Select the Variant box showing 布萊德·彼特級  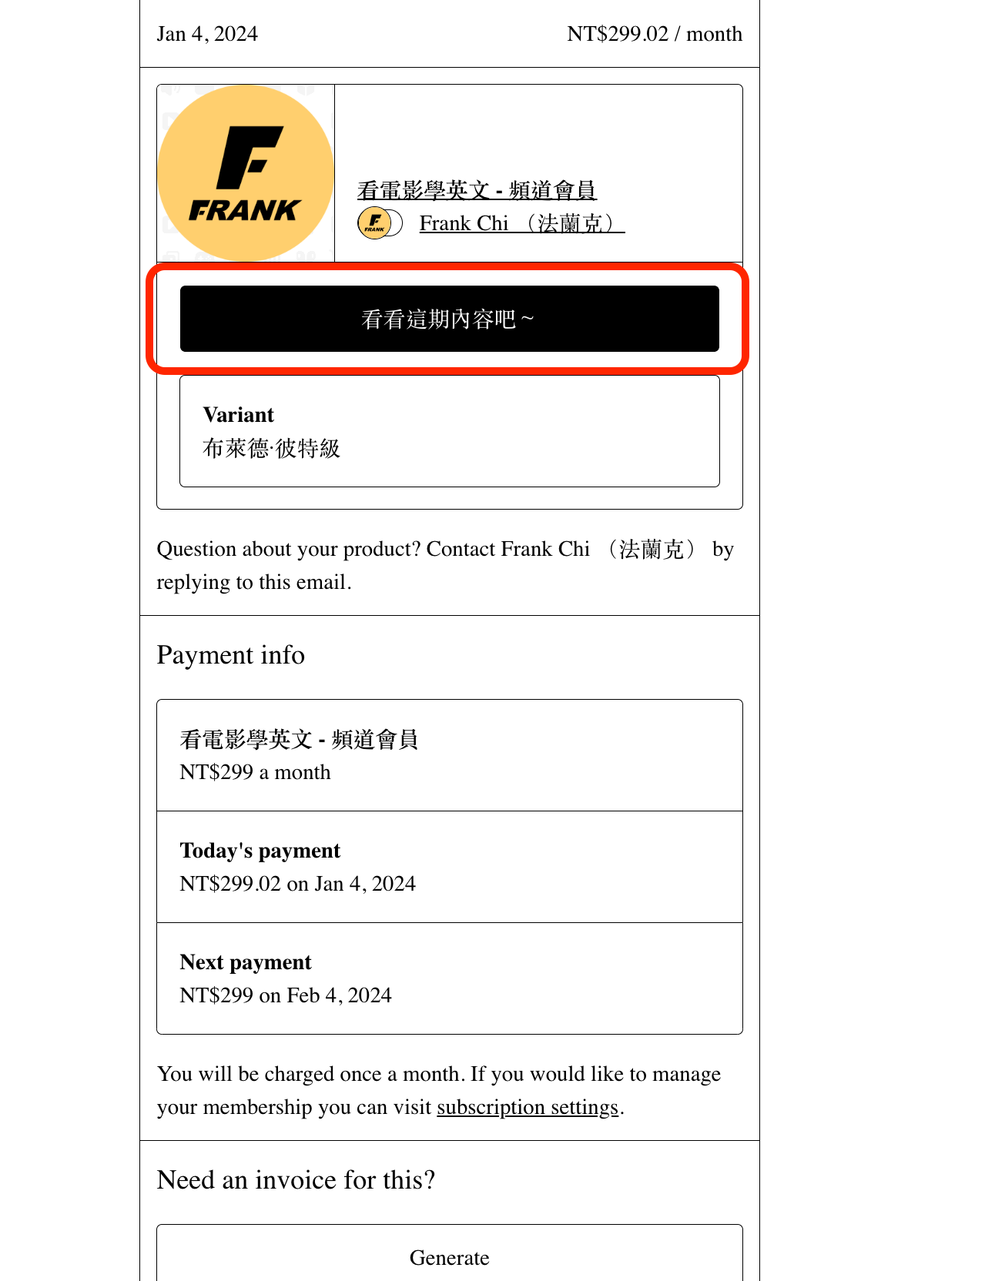[x=450, y=431]
